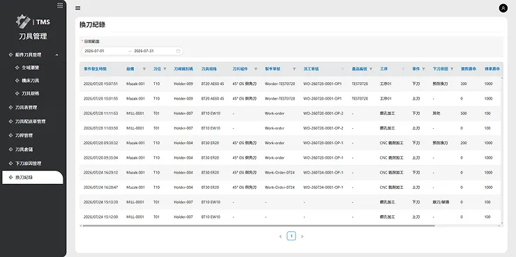Go to previous page arrow

[280, 236]
